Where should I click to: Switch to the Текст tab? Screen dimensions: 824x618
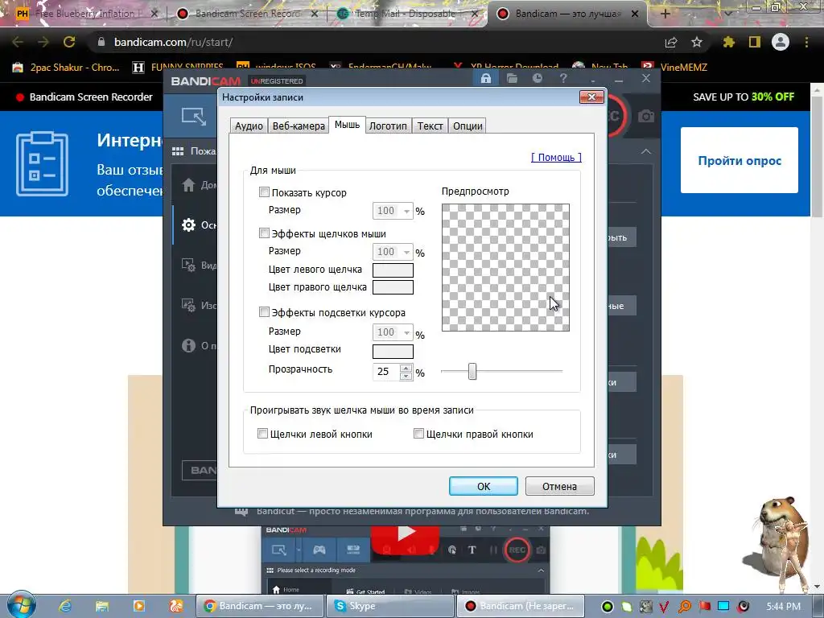pyautogui.click(x=430, y=126)
